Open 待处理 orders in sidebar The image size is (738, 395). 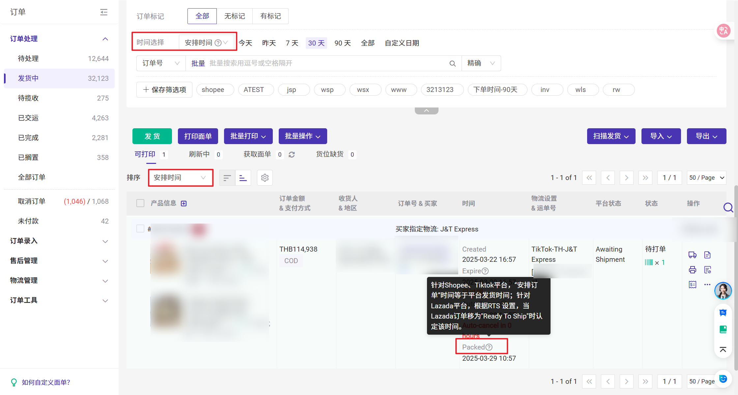[x=59, y=59]
